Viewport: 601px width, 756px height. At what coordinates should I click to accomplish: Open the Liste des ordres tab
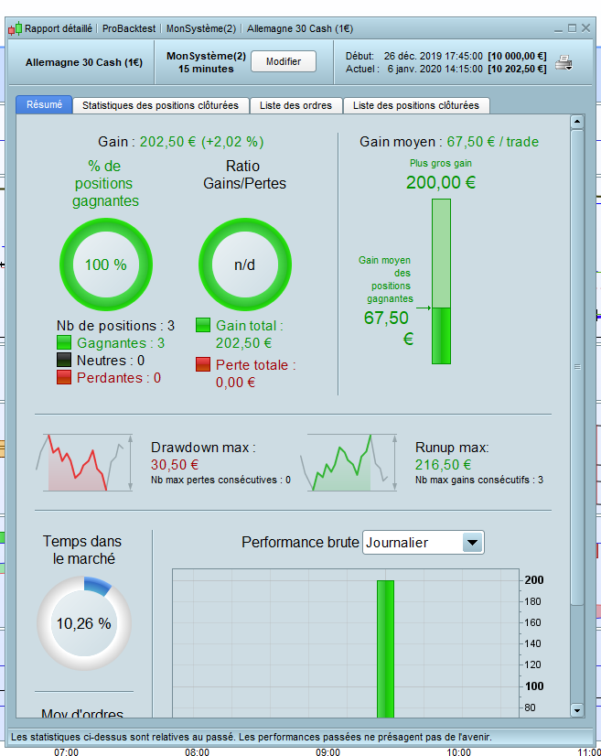[x=295, y=105]
